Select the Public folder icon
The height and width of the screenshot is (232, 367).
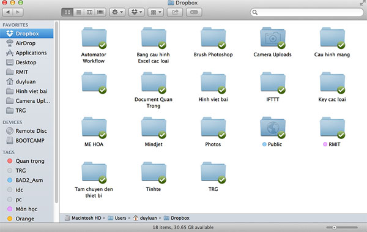[x=273, y=128]
